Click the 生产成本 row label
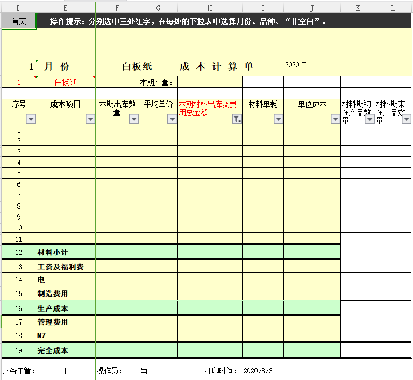This screenshot has height=380, width=413. (53, 309)
